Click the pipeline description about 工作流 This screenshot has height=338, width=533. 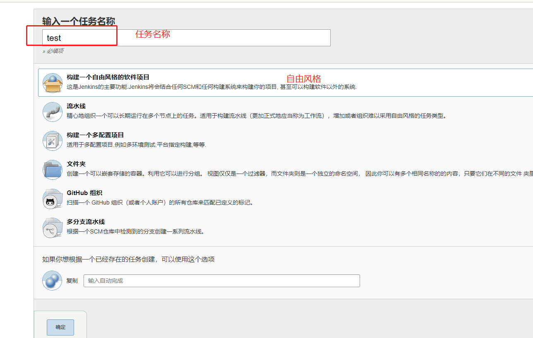click(257, 116)
